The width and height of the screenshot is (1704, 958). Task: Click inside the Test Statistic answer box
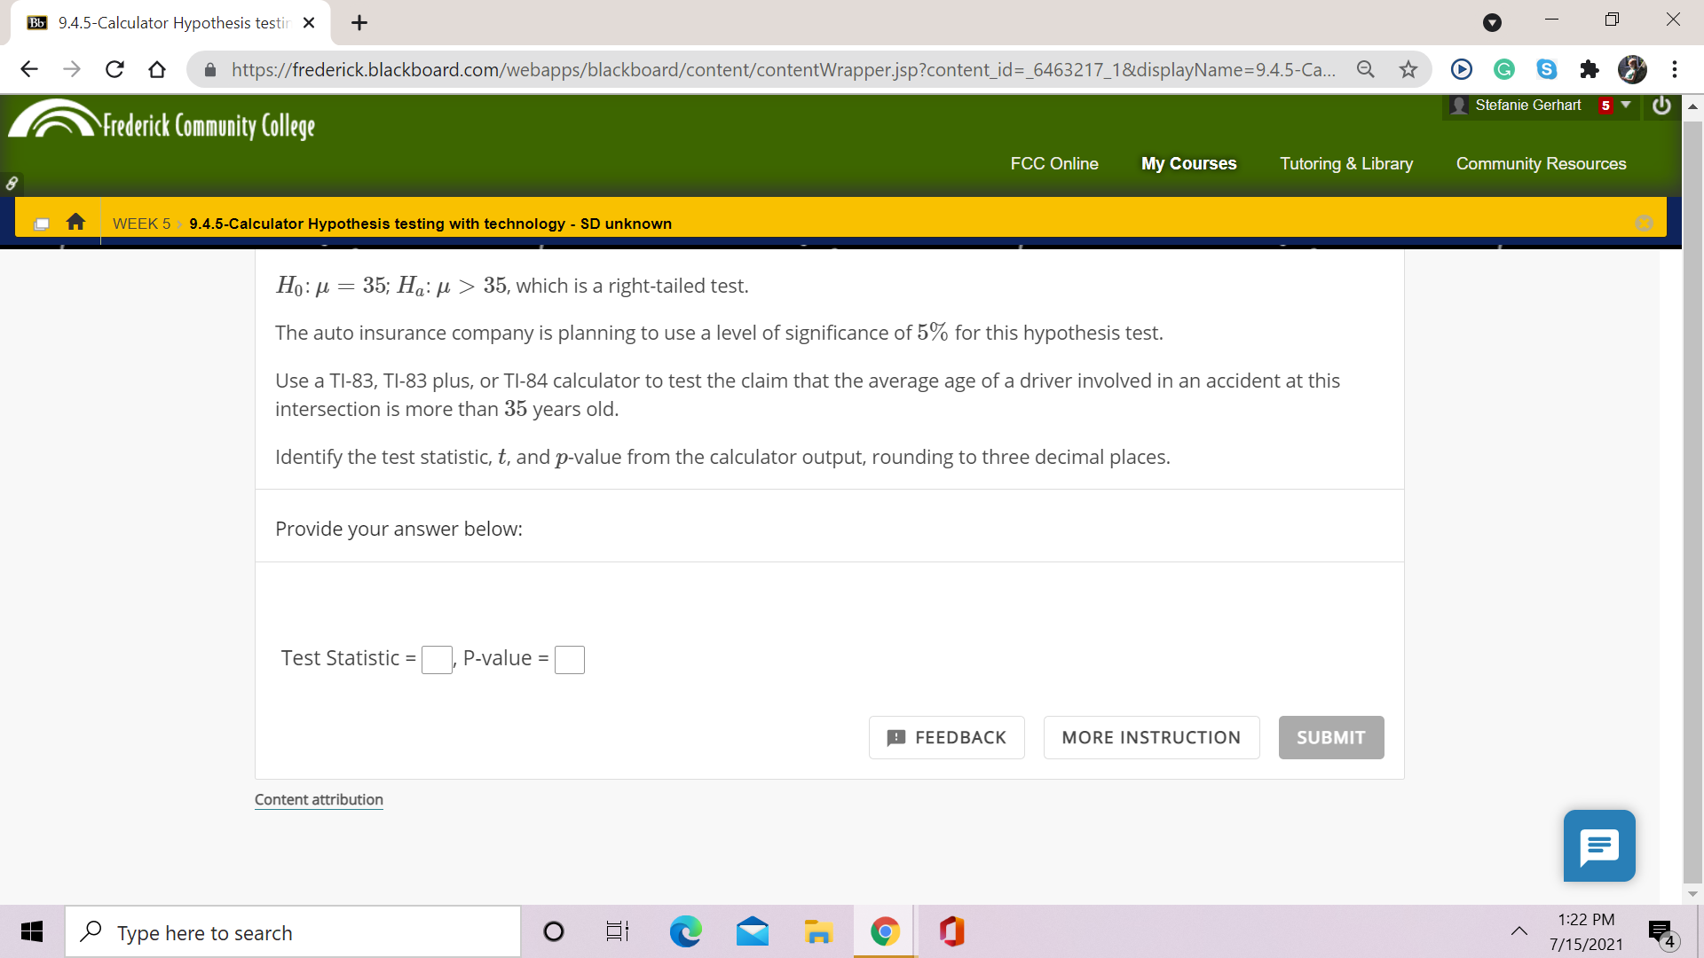436,659
